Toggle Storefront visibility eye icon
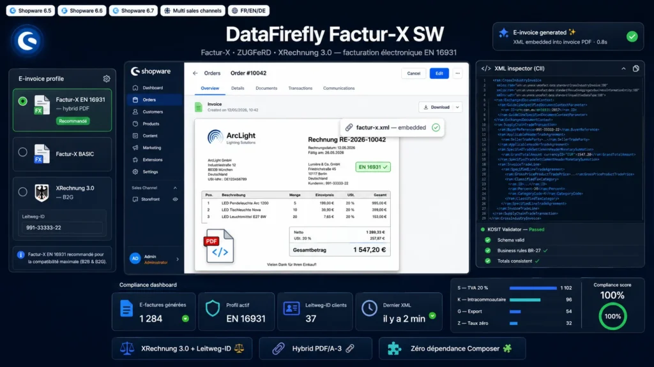 175,199
